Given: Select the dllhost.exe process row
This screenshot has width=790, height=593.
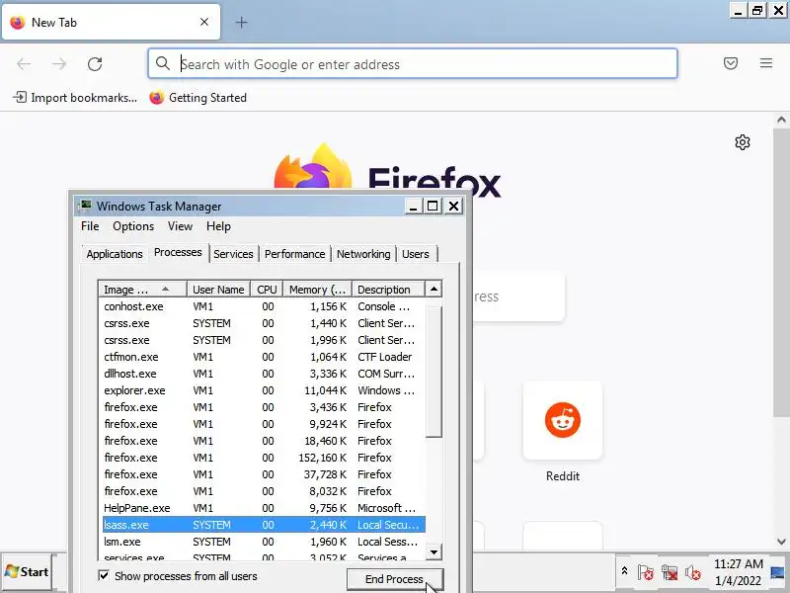Looking at the screenshot, I should 264,374.
